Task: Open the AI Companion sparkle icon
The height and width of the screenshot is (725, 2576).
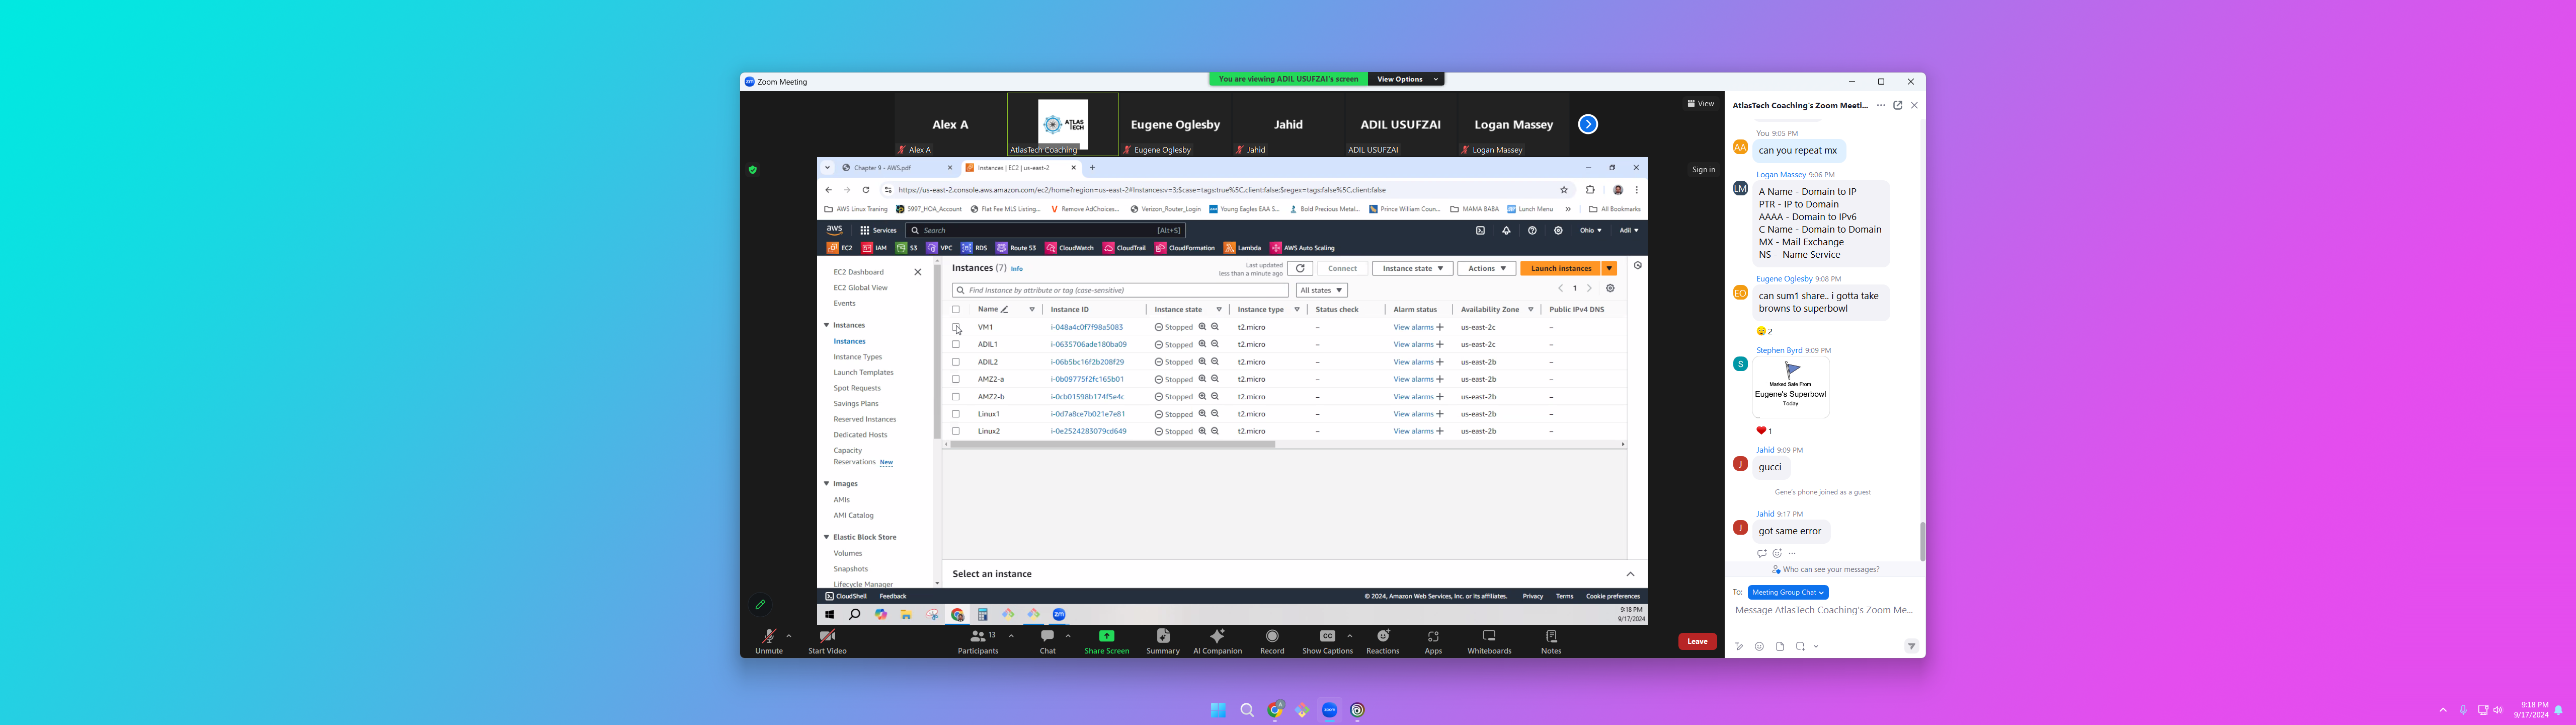Action: click(1217, 636)
